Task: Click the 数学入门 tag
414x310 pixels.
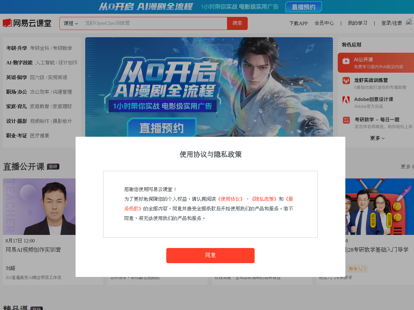Action: 357,269
